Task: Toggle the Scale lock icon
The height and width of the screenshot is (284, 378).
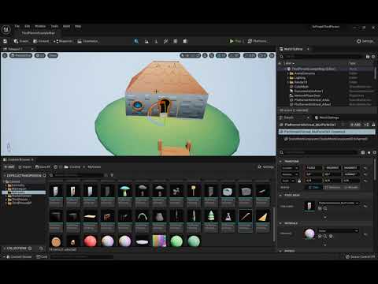Action: coord(299,181)
